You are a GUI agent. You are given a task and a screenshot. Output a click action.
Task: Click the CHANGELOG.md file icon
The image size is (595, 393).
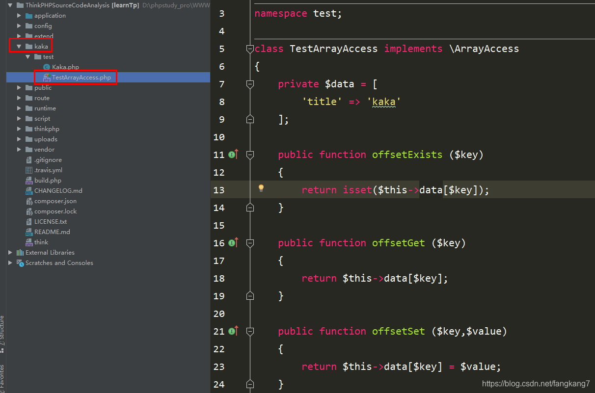click(29, 191)
